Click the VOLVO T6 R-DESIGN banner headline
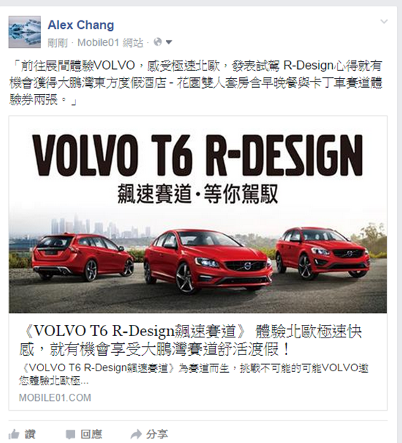Viewport: 402px width, 443px height. (197, 156)
